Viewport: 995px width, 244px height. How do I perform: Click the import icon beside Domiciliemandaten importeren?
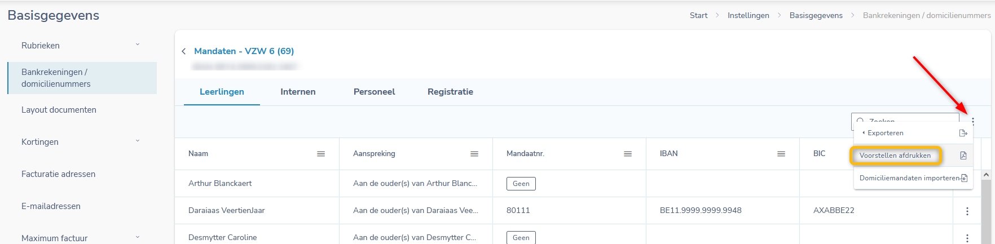point(965,178)
